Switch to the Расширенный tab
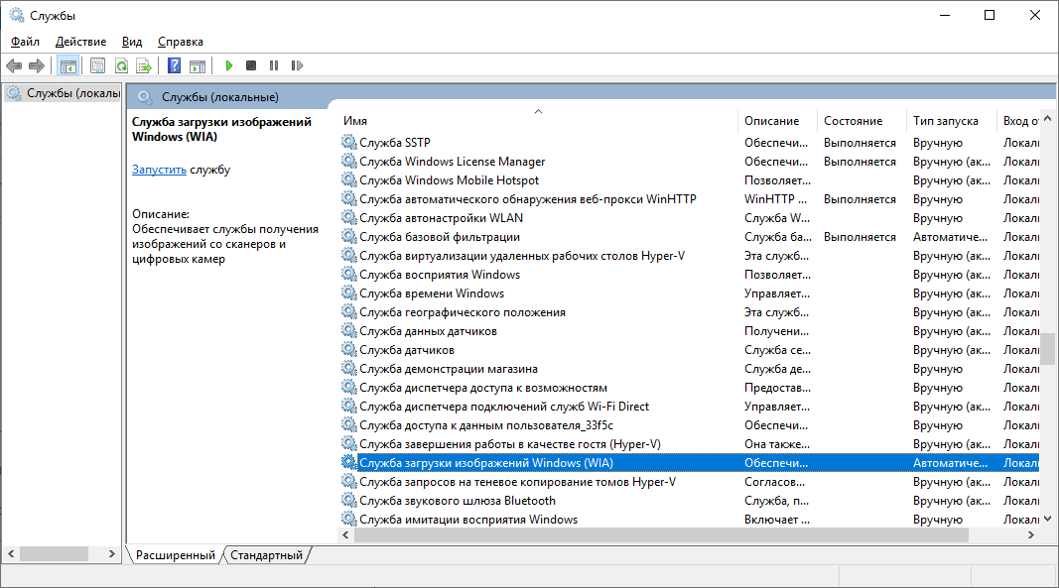 point(175,555)
